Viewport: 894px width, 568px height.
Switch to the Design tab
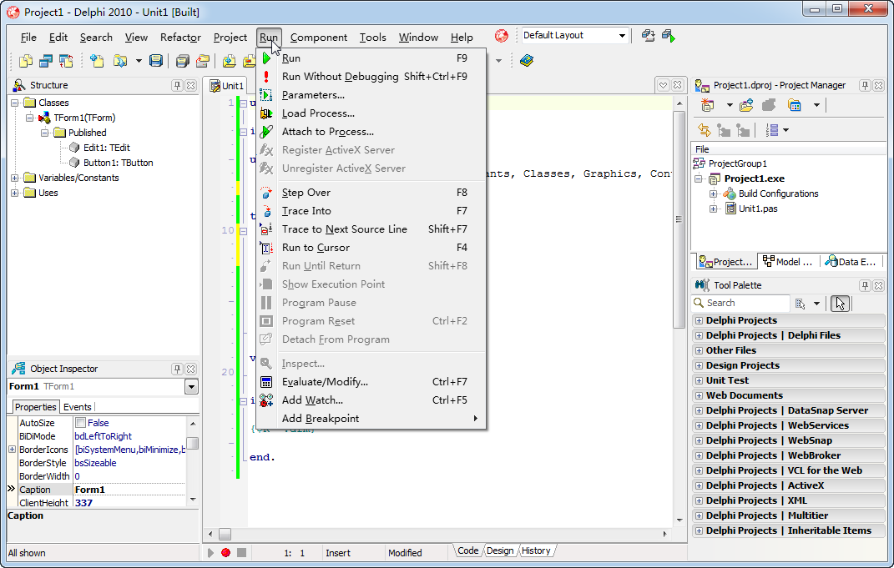500,551
